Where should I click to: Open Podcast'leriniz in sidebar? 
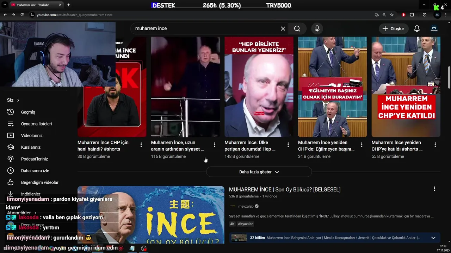(35, 159)
